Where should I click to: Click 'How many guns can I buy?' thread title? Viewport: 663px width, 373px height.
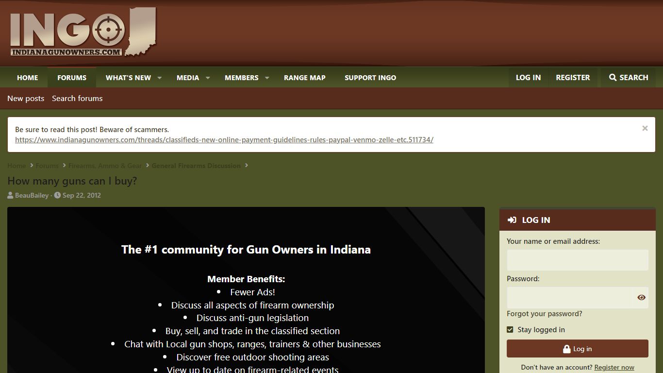(x=72, y=181)
